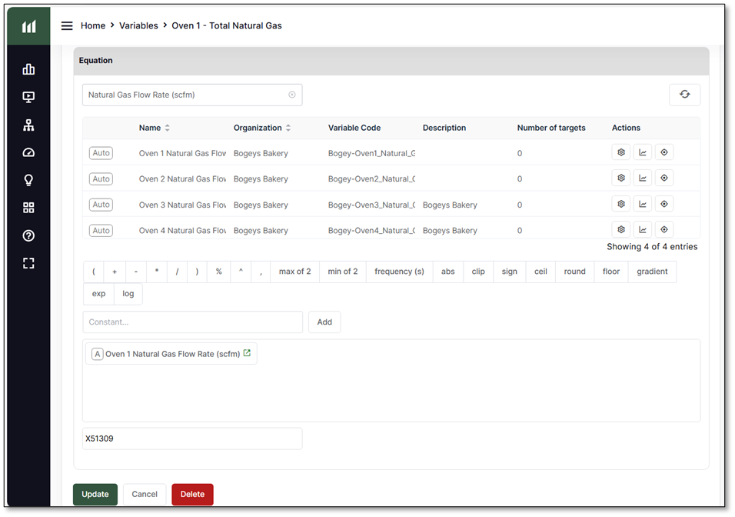Screen dimensions: 735x517
Task: Click target icon for Oven 1 row
Action: pyautogui.click(x=664, y=152)
